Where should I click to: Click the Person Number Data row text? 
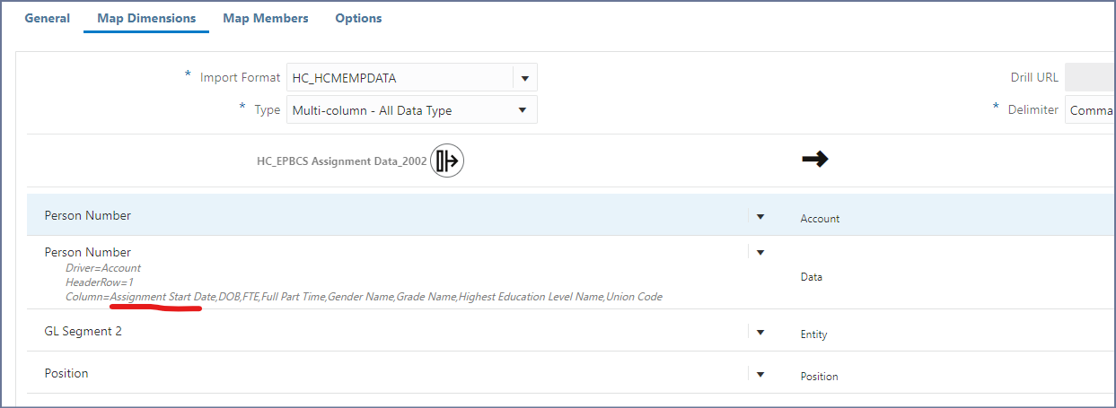coord(88,252)
